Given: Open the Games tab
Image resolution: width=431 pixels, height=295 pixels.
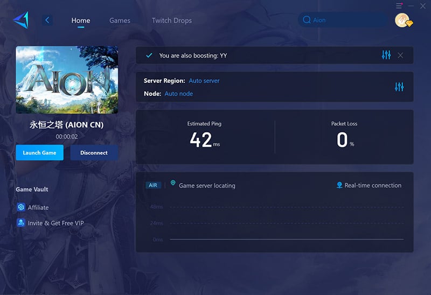Looking at the screenshot, I should (120, 20).
